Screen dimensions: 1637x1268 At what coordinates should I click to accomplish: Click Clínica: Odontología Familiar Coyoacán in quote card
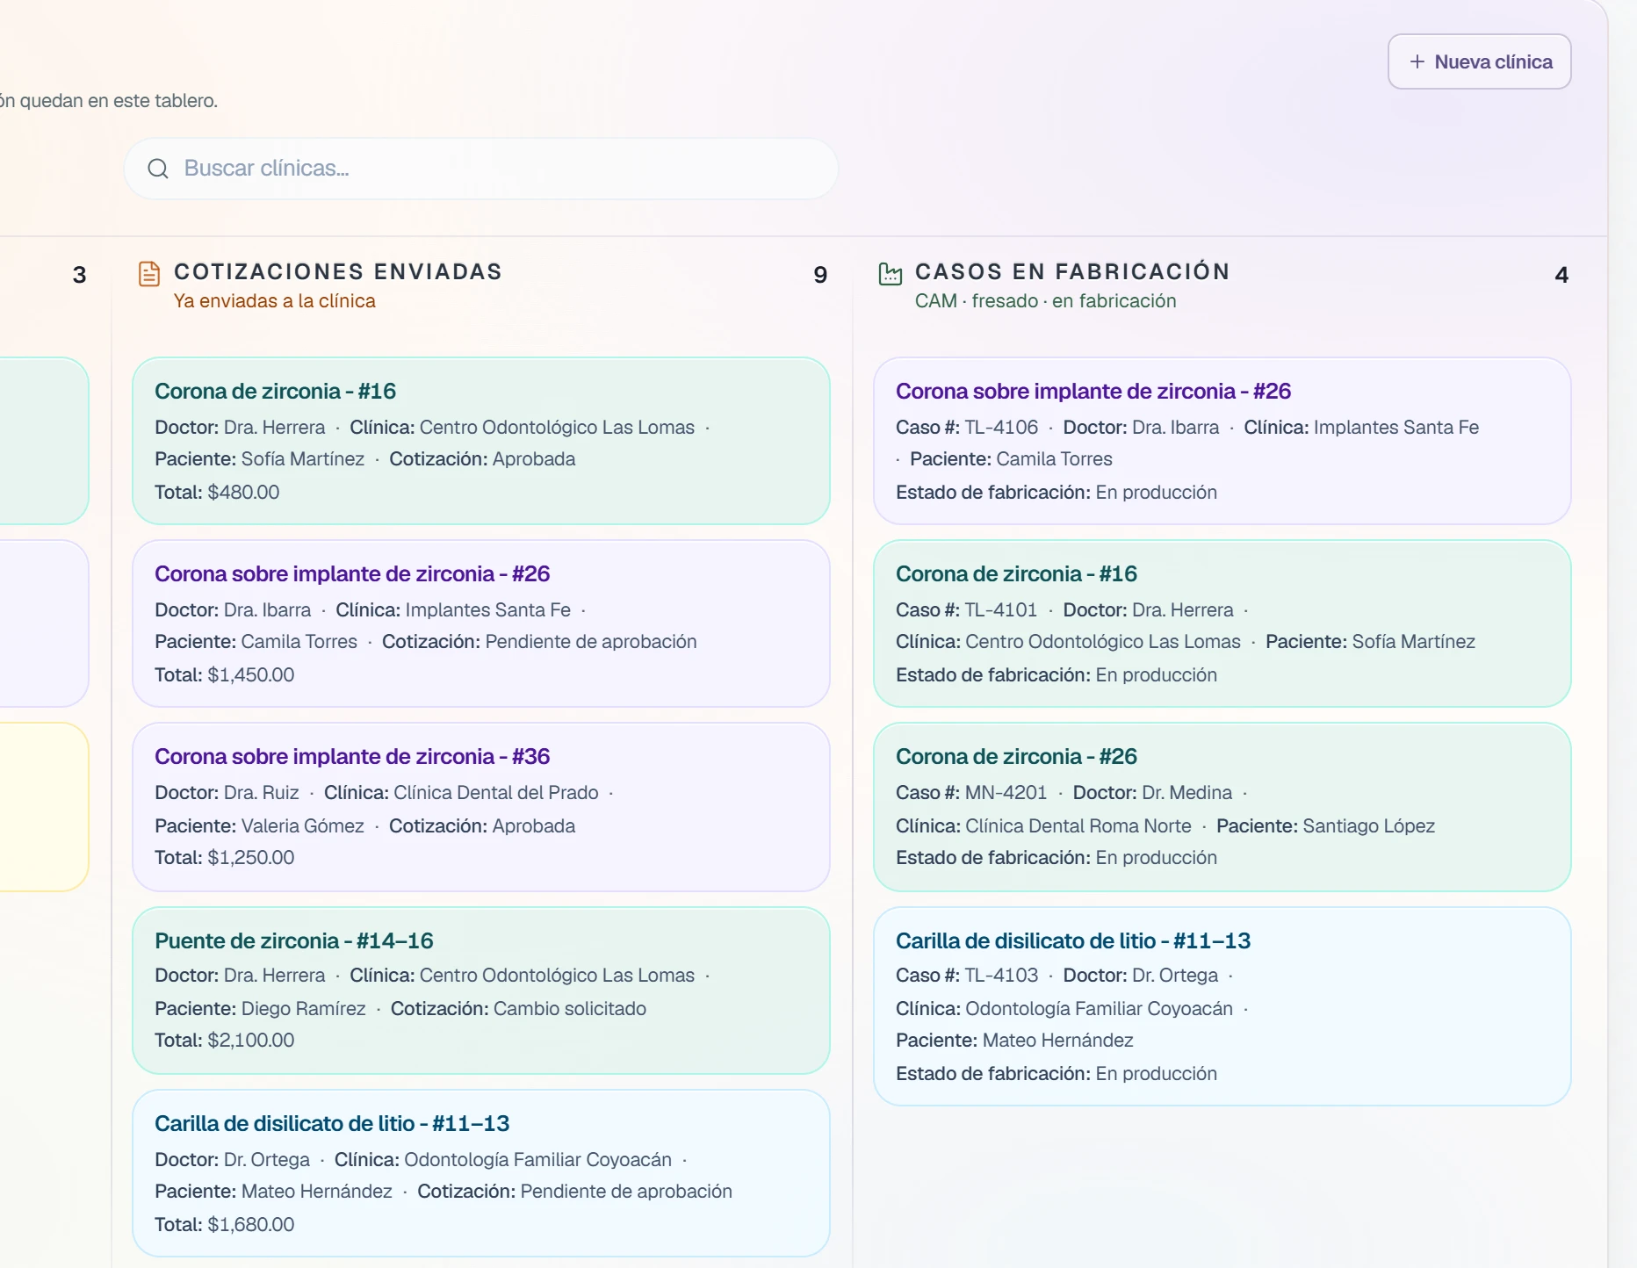[503, 1159]
